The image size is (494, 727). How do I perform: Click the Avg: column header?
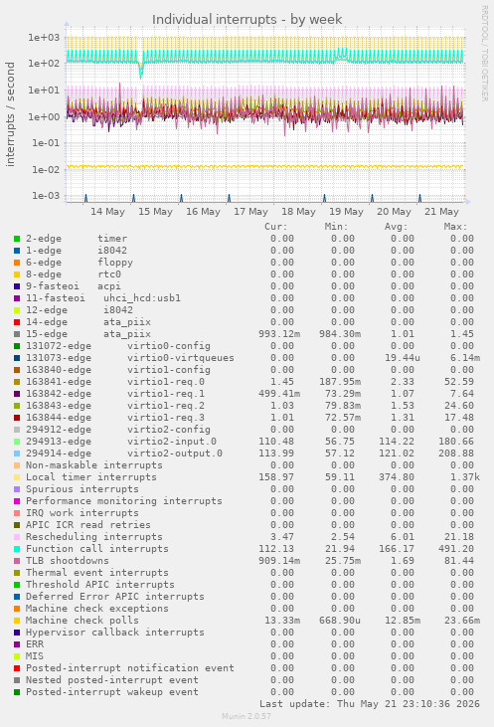(397, 227)
